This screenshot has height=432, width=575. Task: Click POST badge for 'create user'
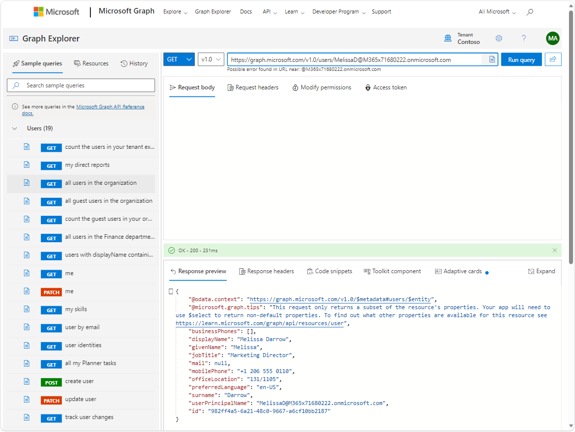coord(51,383)
